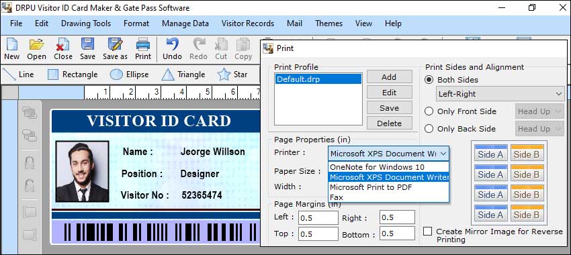Click the Close document toolbar icon

click(63, 49)
